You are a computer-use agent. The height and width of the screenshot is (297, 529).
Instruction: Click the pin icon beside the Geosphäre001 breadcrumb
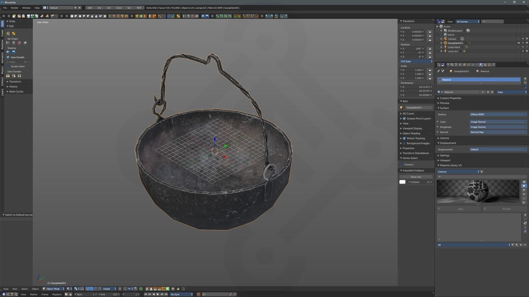point(439,71)
